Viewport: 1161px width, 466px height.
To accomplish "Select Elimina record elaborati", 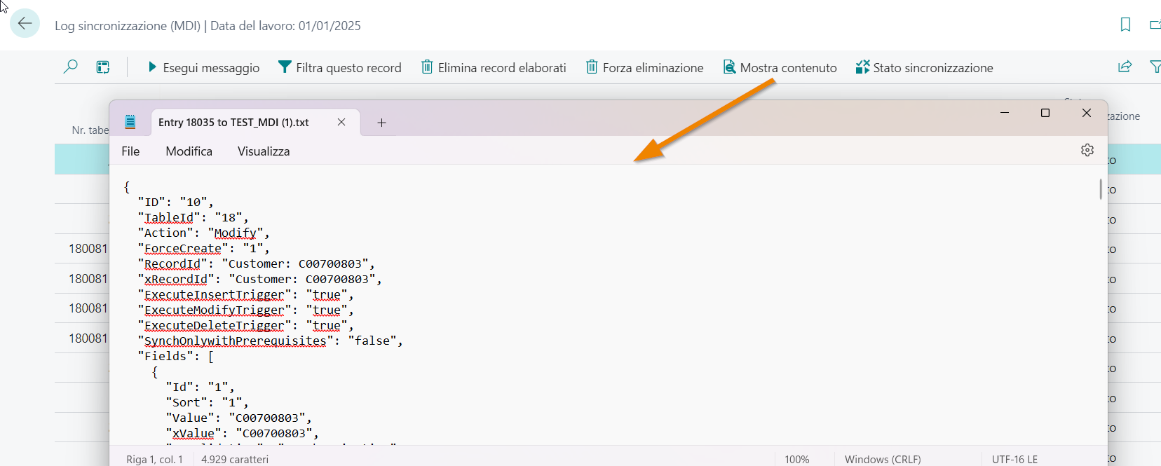I will 494,67.
